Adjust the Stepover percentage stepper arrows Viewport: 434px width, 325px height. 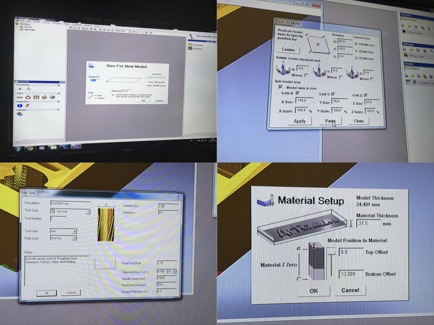click(x=175, y=271)
